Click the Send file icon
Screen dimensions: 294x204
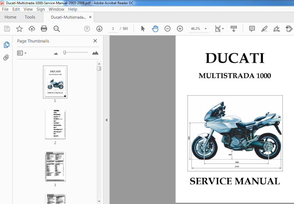289,29
